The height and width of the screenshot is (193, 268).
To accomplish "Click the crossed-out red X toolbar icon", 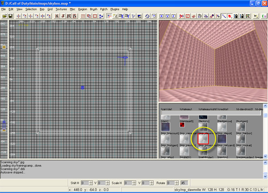I will [x=181, y=16].
